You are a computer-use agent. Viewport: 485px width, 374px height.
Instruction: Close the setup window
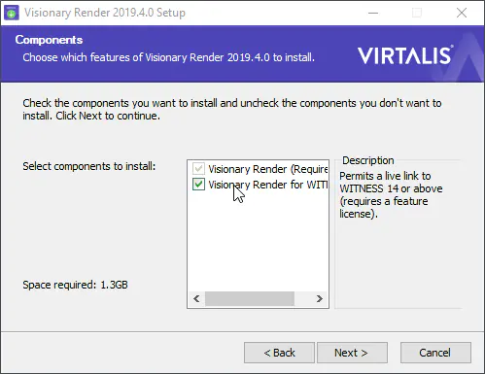[x=462, y=13]
